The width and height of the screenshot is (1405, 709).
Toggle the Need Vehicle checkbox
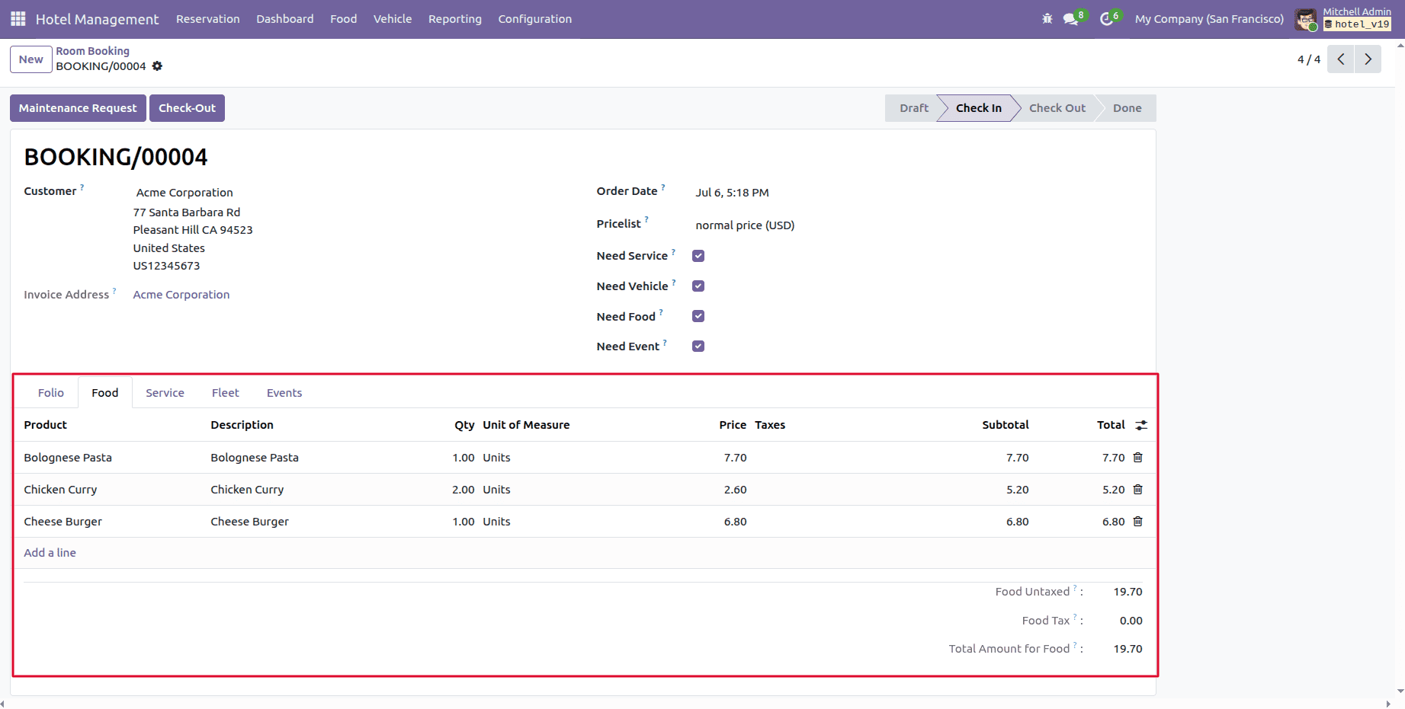coord(698,286)
